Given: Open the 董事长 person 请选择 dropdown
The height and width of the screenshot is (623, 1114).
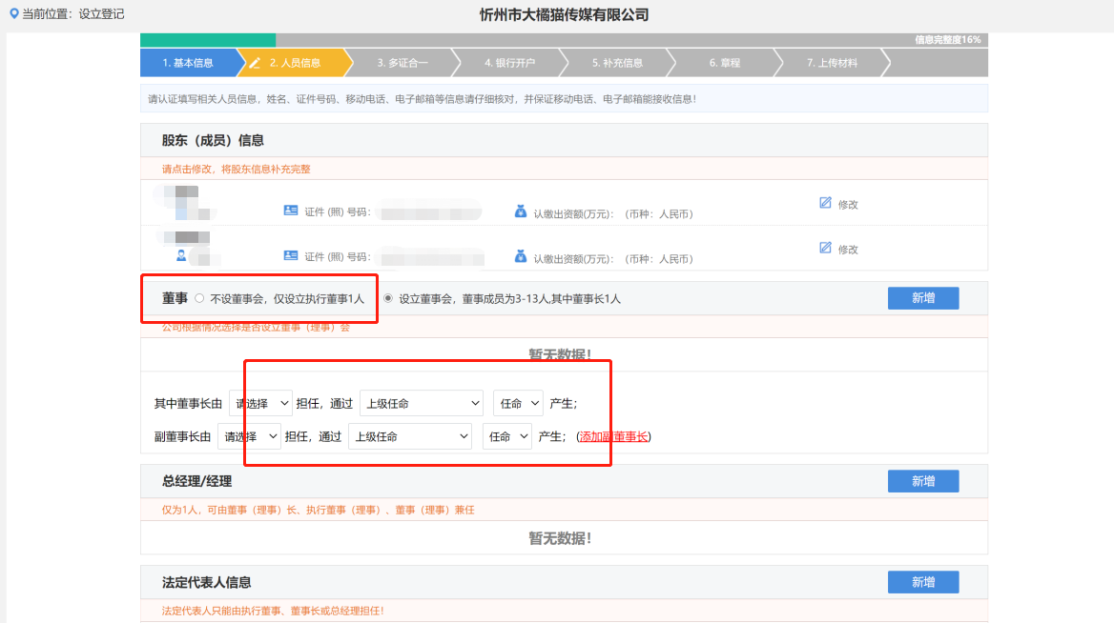Looking at the screenshot, I should click(x=260, y=403).
